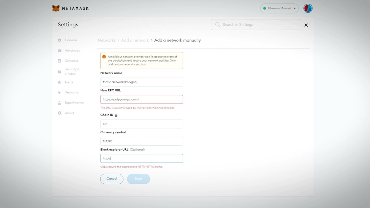Image resolution: width=370 pixels, height=208 pixels.
Task: Click the search magnifier icon
Action: click(x=217, y=25)
